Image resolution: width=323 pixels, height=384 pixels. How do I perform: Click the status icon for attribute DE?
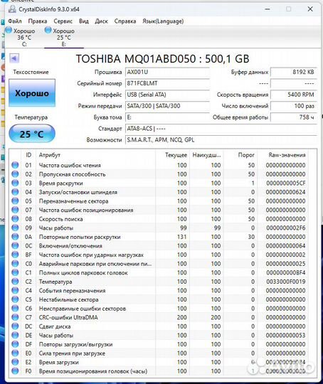[15, 335]
